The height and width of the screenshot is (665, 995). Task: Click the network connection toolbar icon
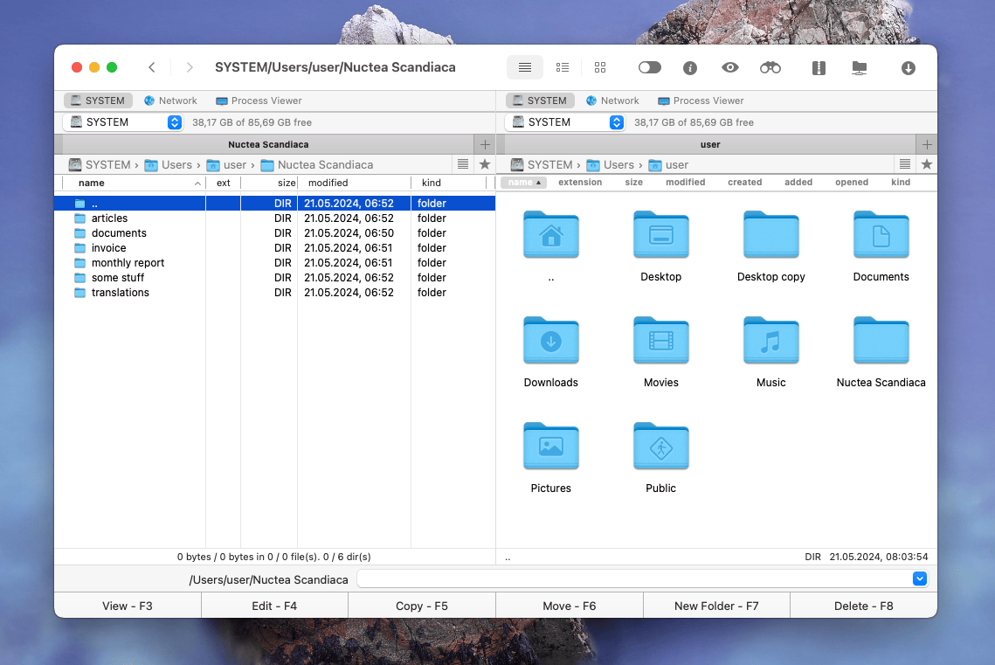[859, 66]
